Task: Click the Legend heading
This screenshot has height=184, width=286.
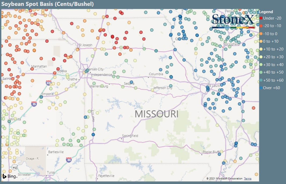Action: tap(266, 12)
